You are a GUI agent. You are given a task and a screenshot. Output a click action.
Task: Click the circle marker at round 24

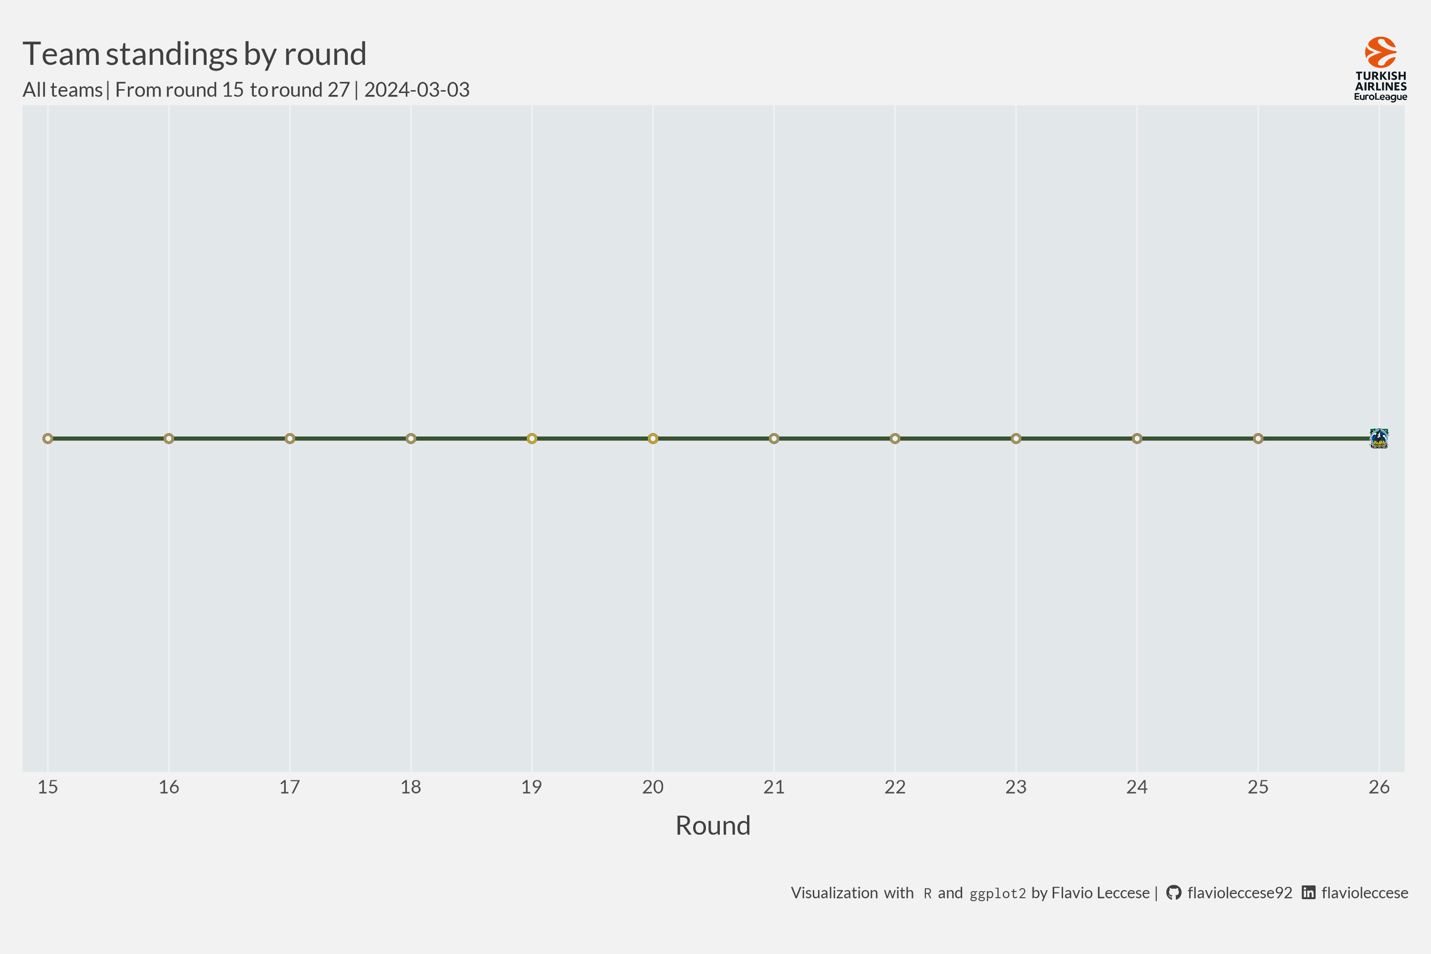[x=1137, y=439]
